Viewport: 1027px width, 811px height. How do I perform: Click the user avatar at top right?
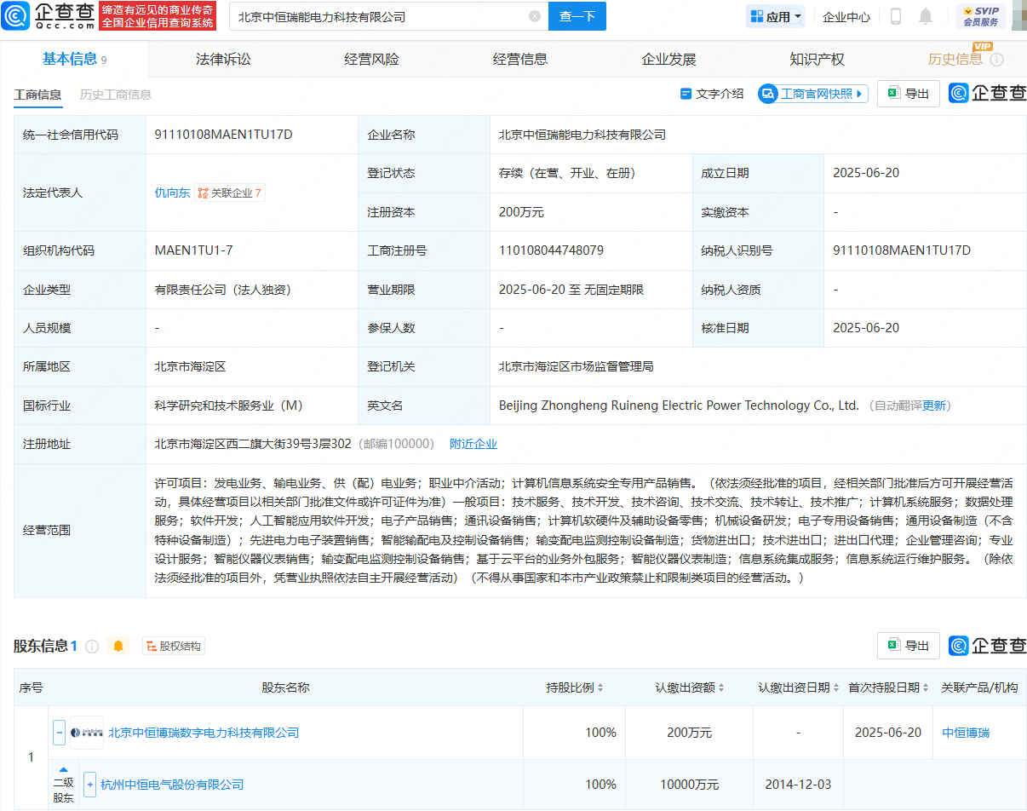[1018, 16]
